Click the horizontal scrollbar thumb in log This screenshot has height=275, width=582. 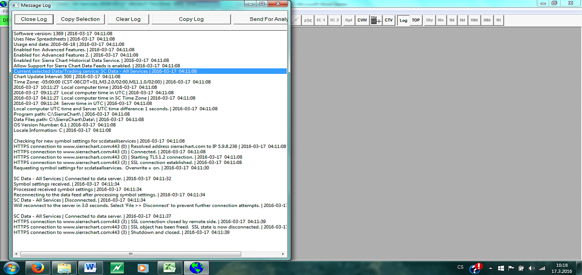(x=131, y=254)
